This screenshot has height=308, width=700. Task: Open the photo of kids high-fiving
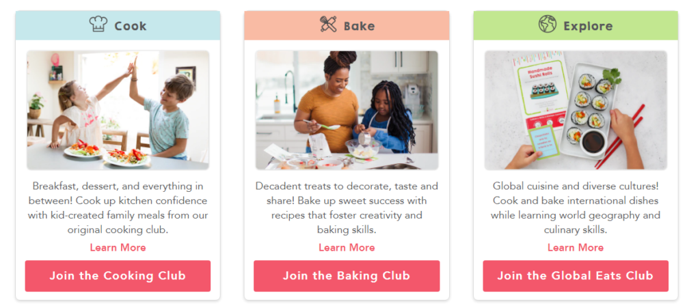point(118,110)
